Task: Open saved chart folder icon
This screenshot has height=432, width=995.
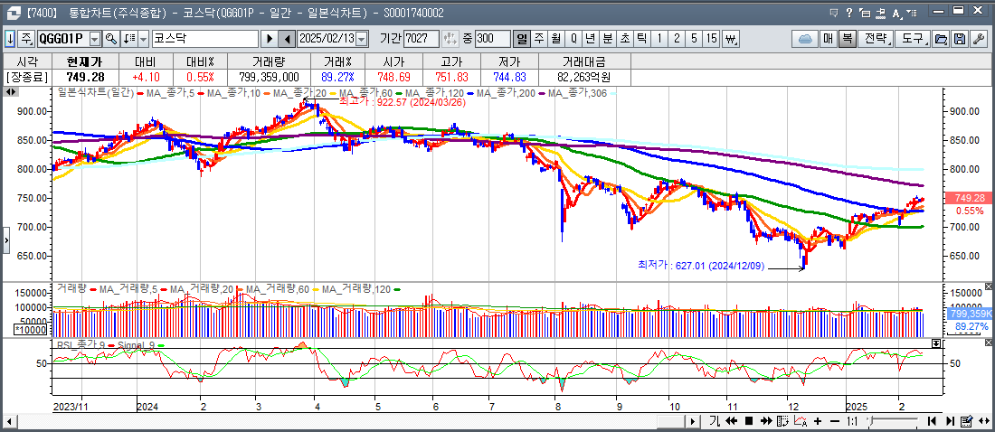Action: point(941,39)
